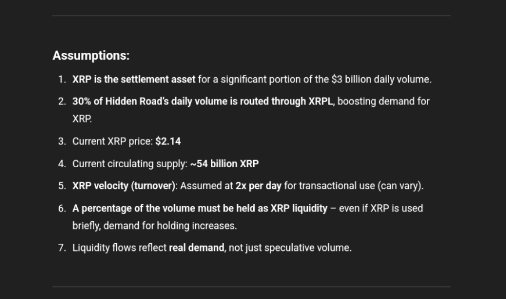Click Current XRP price label
The height and width of the screenshot is (299, 507).
113,141
